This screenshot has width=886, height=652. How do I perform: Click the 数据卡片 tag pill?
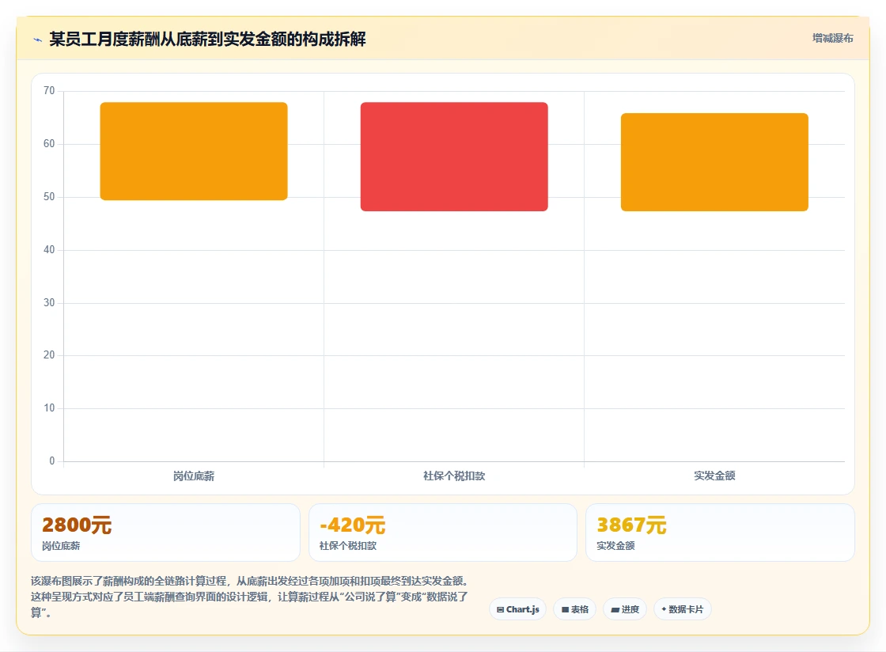click(683, 609)
